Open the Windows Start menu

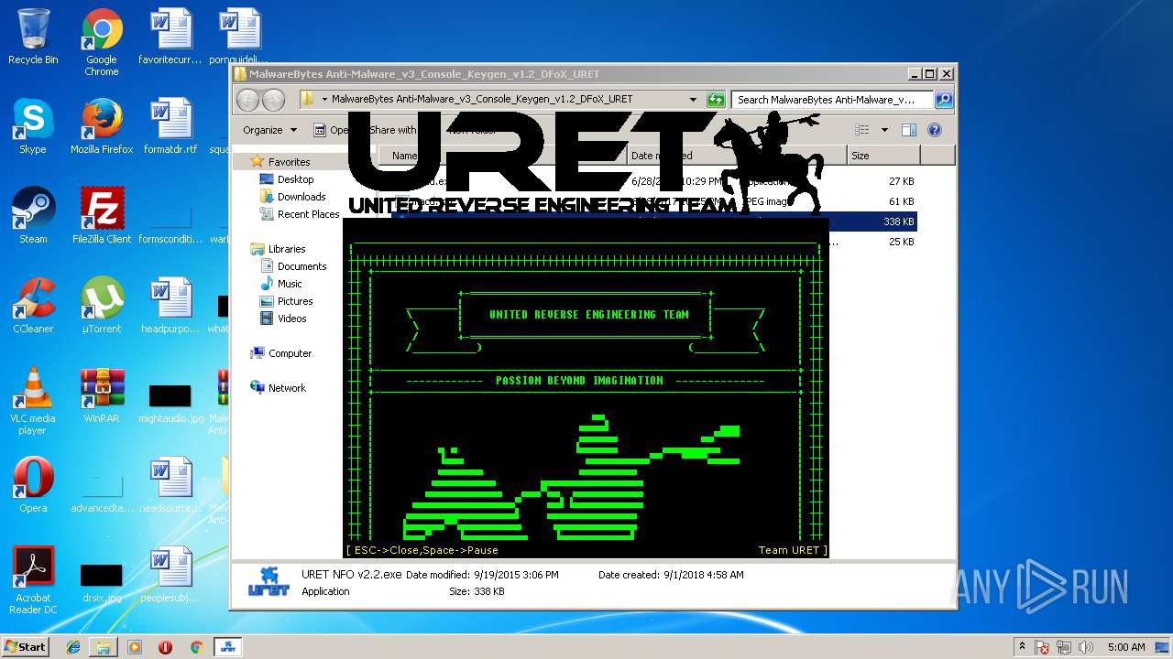(25, 646)
